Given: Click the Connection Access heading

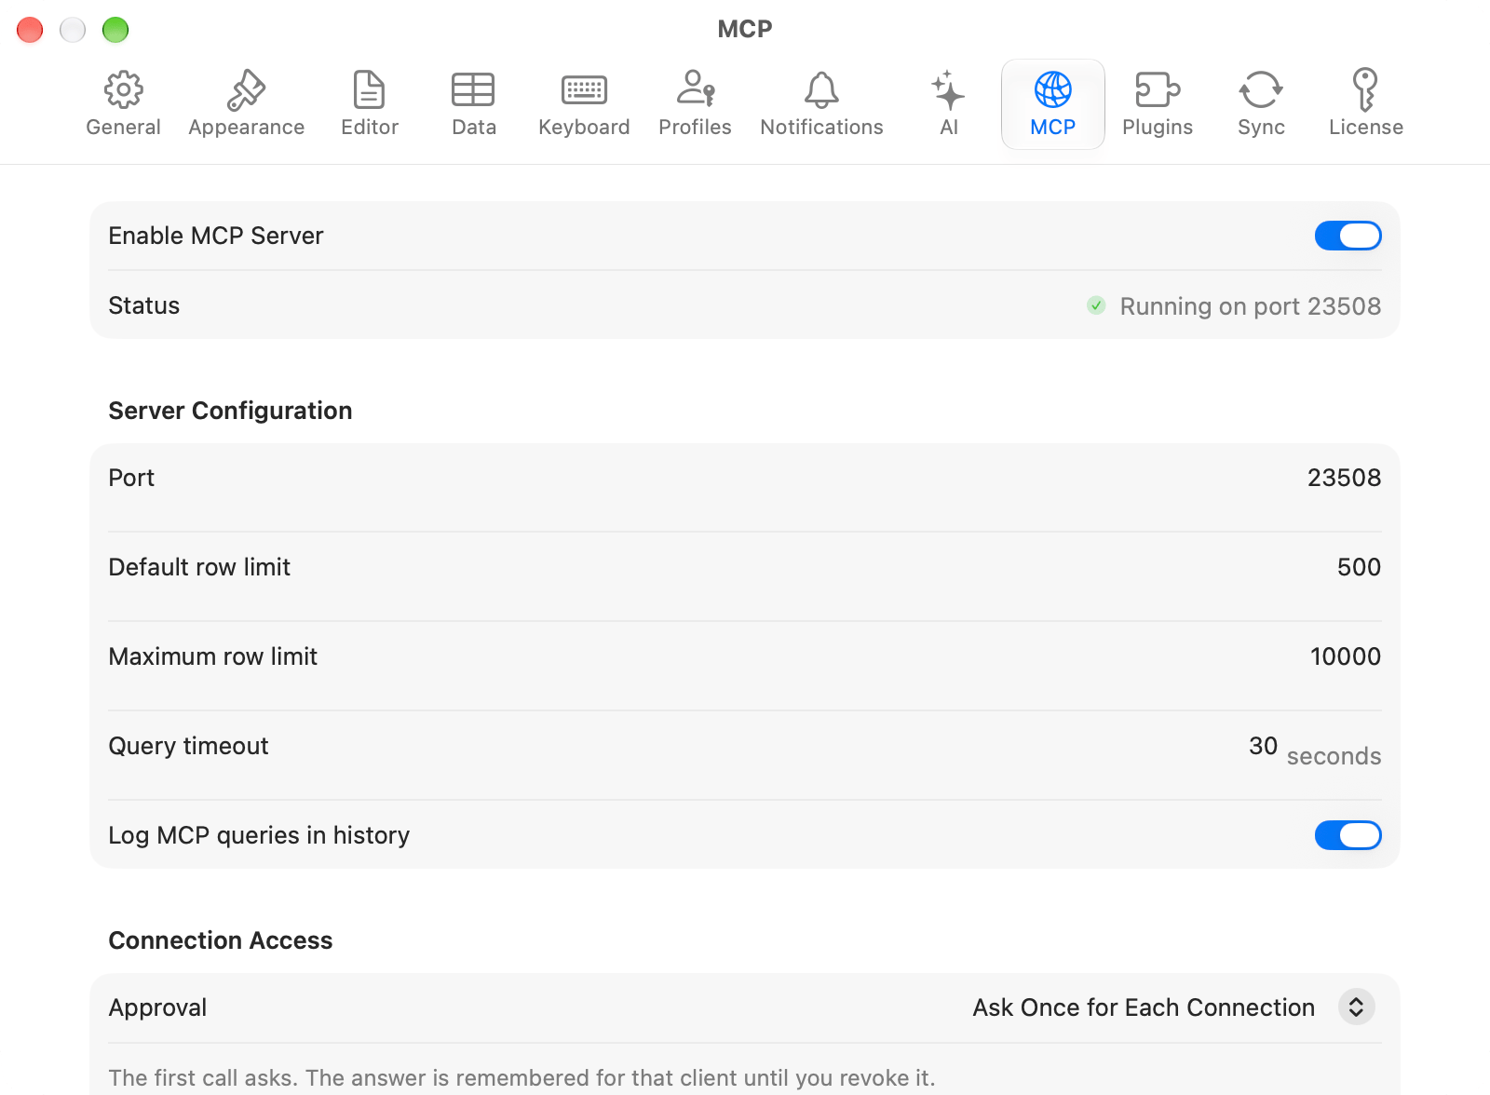Looking at the screenshot, I should coord(220,940).
